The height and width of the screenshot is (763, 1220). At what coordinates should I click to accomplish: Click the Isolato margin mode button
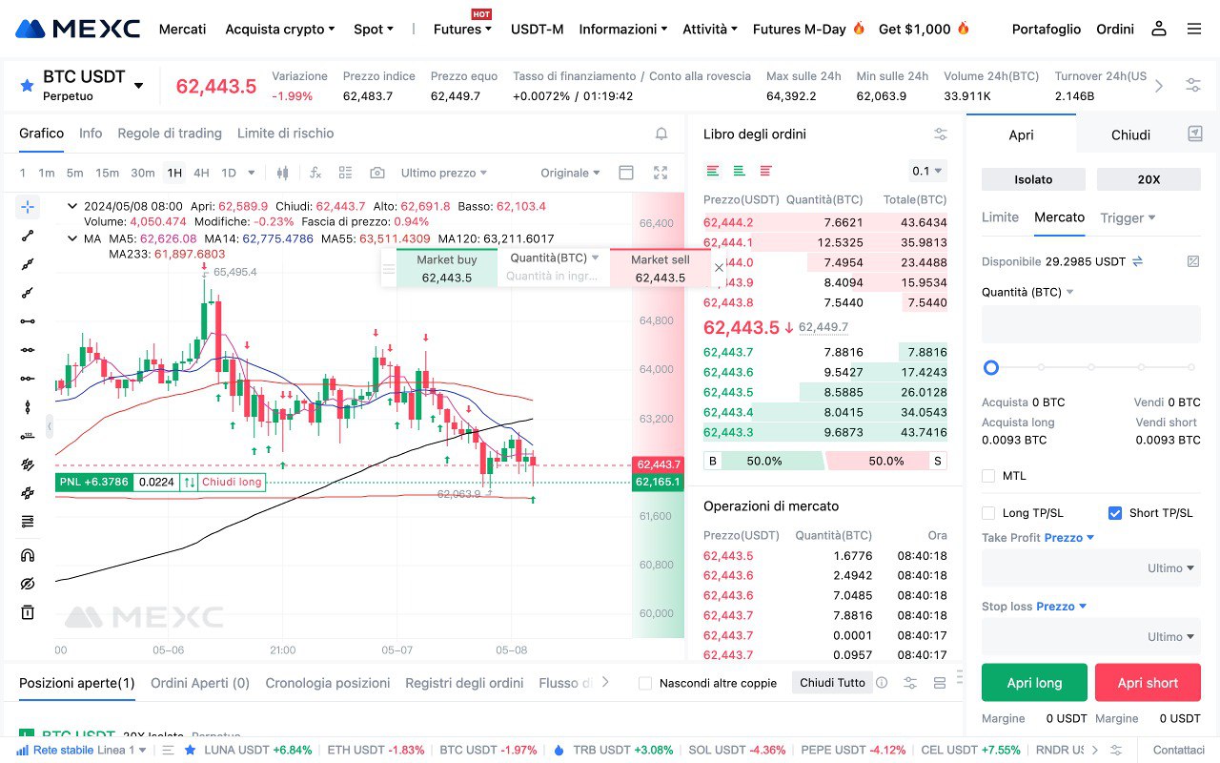tap(1033, 179)
